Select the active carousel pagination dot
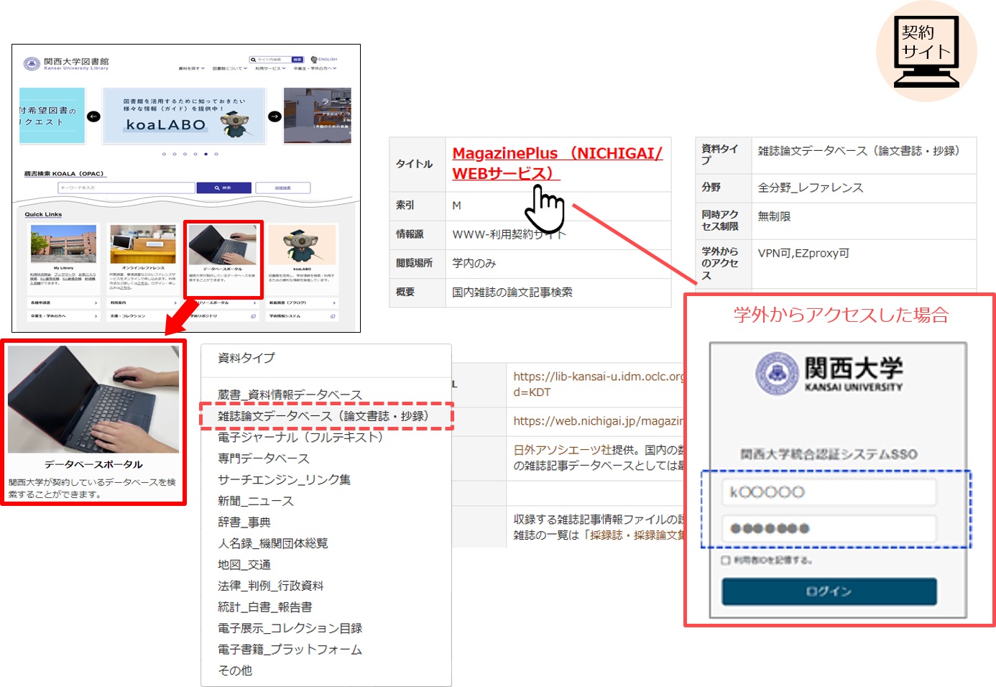 coord(206,154)
